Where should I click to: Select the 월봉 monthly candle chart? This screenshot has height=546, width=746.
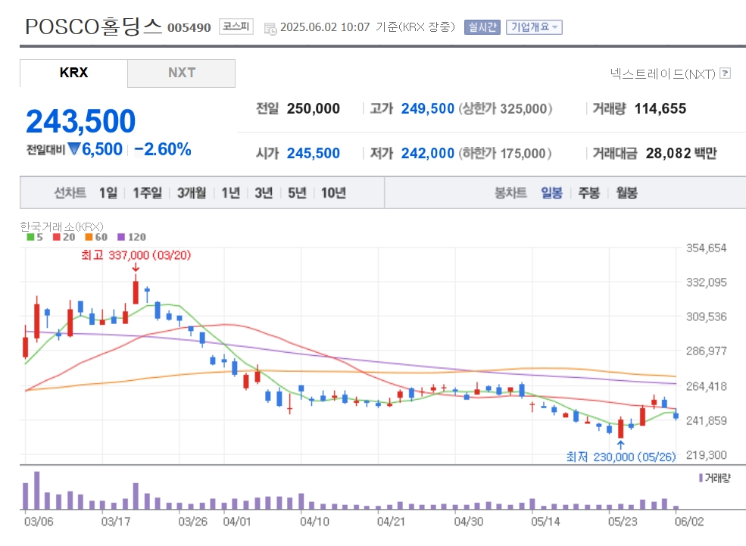click(x=626, y=192)
